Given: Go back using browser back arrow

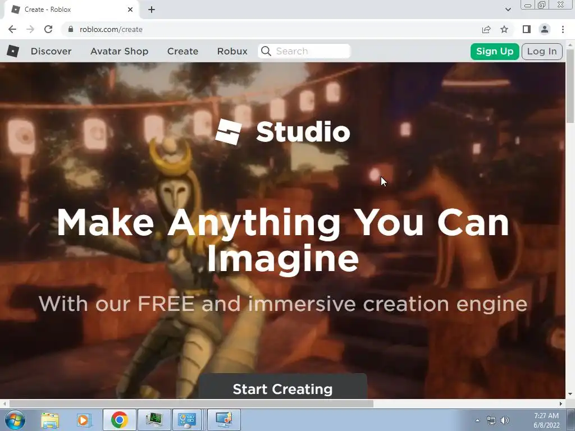Looking at the screenshot, I should [12, 29].
